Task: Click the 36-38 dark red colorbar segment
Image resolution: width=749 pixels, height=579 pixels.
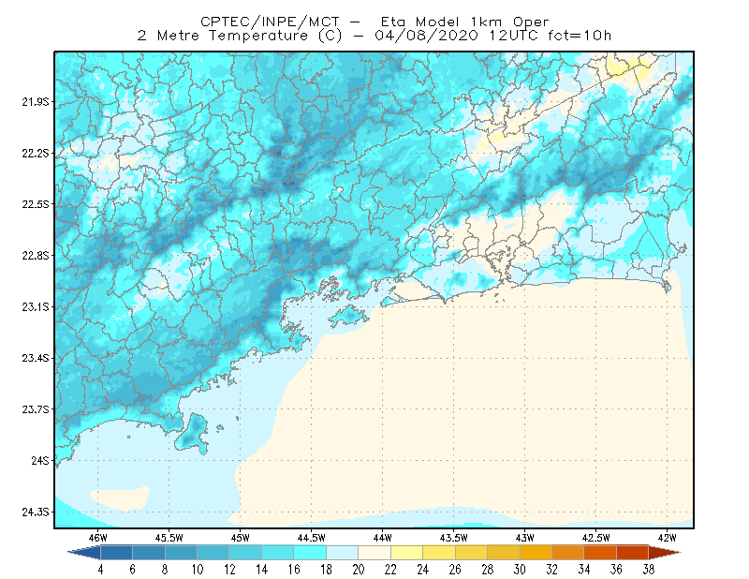Action: (x=633, y=553)
